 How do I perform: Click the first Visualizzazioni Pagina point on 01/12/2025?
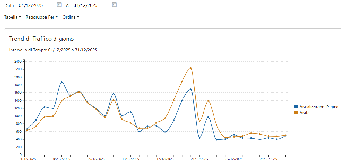point(27,129)
